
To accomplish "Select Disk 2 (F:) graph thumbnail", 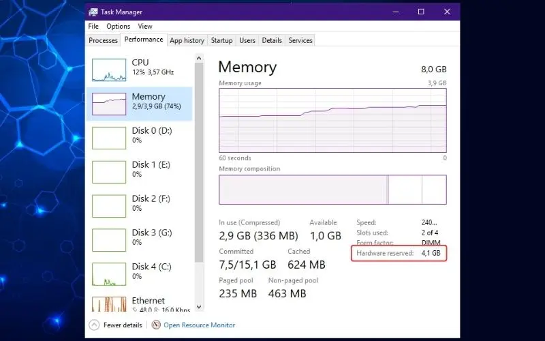I will pos(109,206).
